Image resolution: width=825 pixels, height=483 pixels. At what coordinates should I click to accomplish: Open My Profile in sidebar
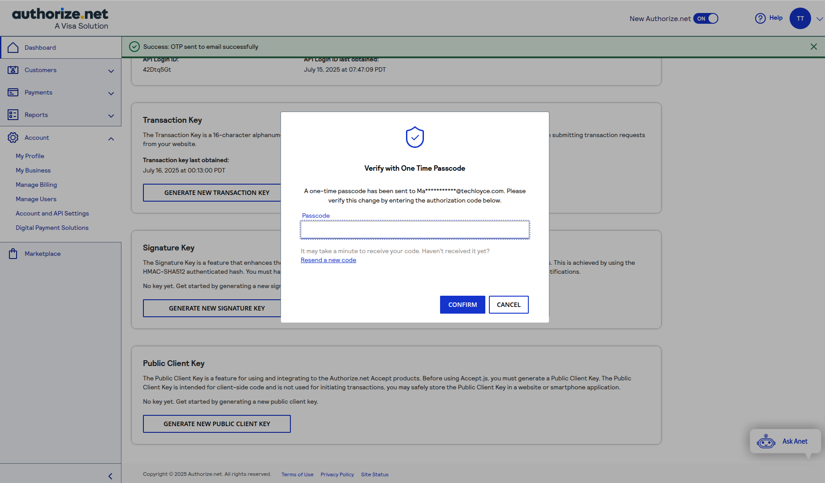tap(30, 156)
